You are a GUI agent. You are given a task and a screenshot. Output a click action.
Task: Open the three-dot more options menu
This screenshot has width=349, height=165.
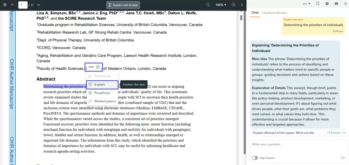point(242,5)
